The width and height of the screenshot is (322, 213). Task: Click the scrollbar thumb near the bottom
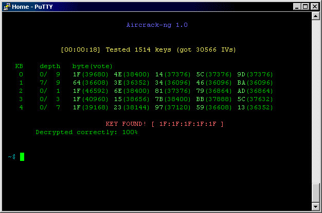pyautogui.click(x=316, y=193)
